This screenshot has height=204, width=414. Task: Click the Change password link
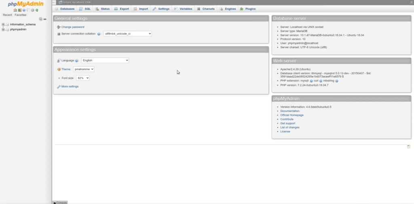(73, 27)
